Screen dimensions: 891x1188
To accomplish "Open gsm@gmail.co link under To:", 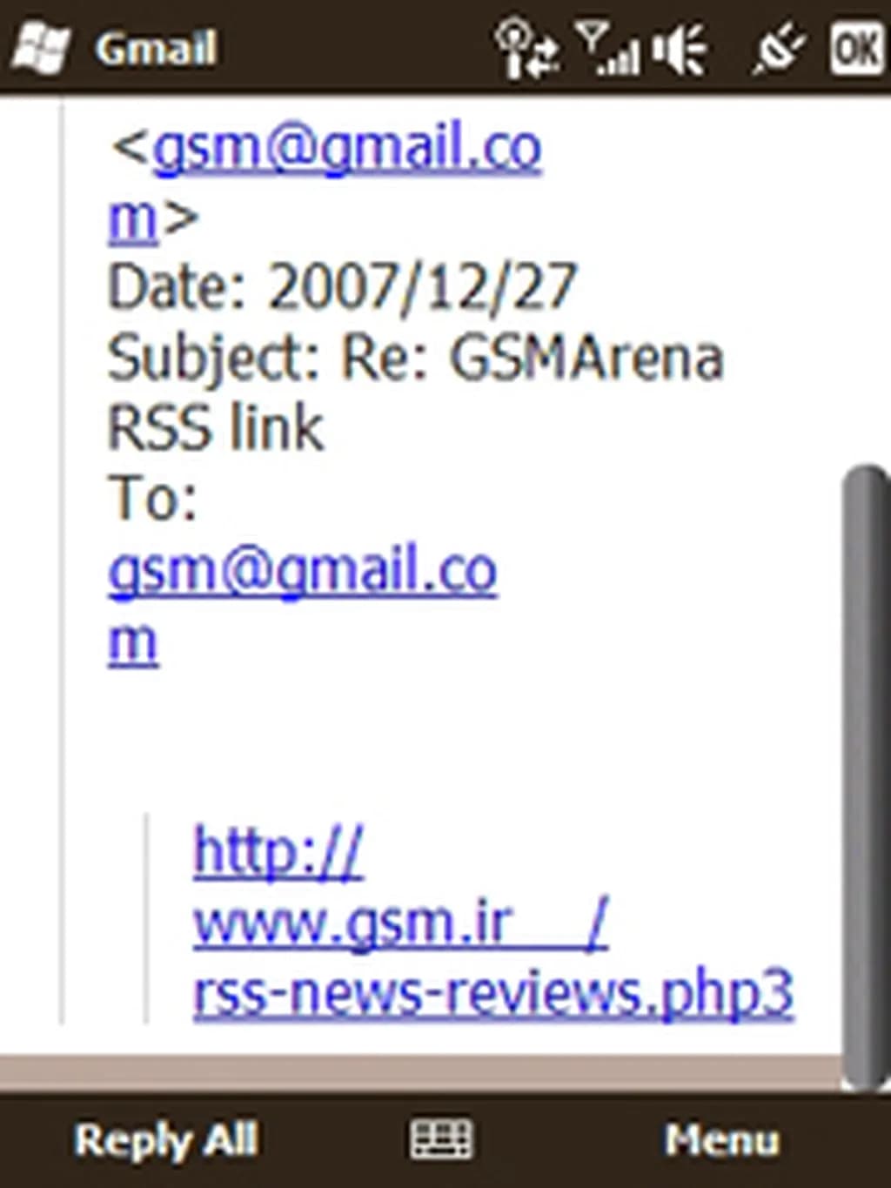I will pos(303,573).
